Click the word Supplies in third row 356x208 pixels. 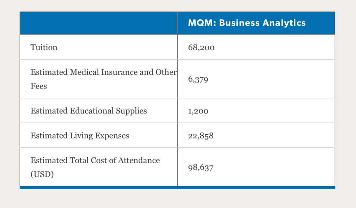coord(132,111)
